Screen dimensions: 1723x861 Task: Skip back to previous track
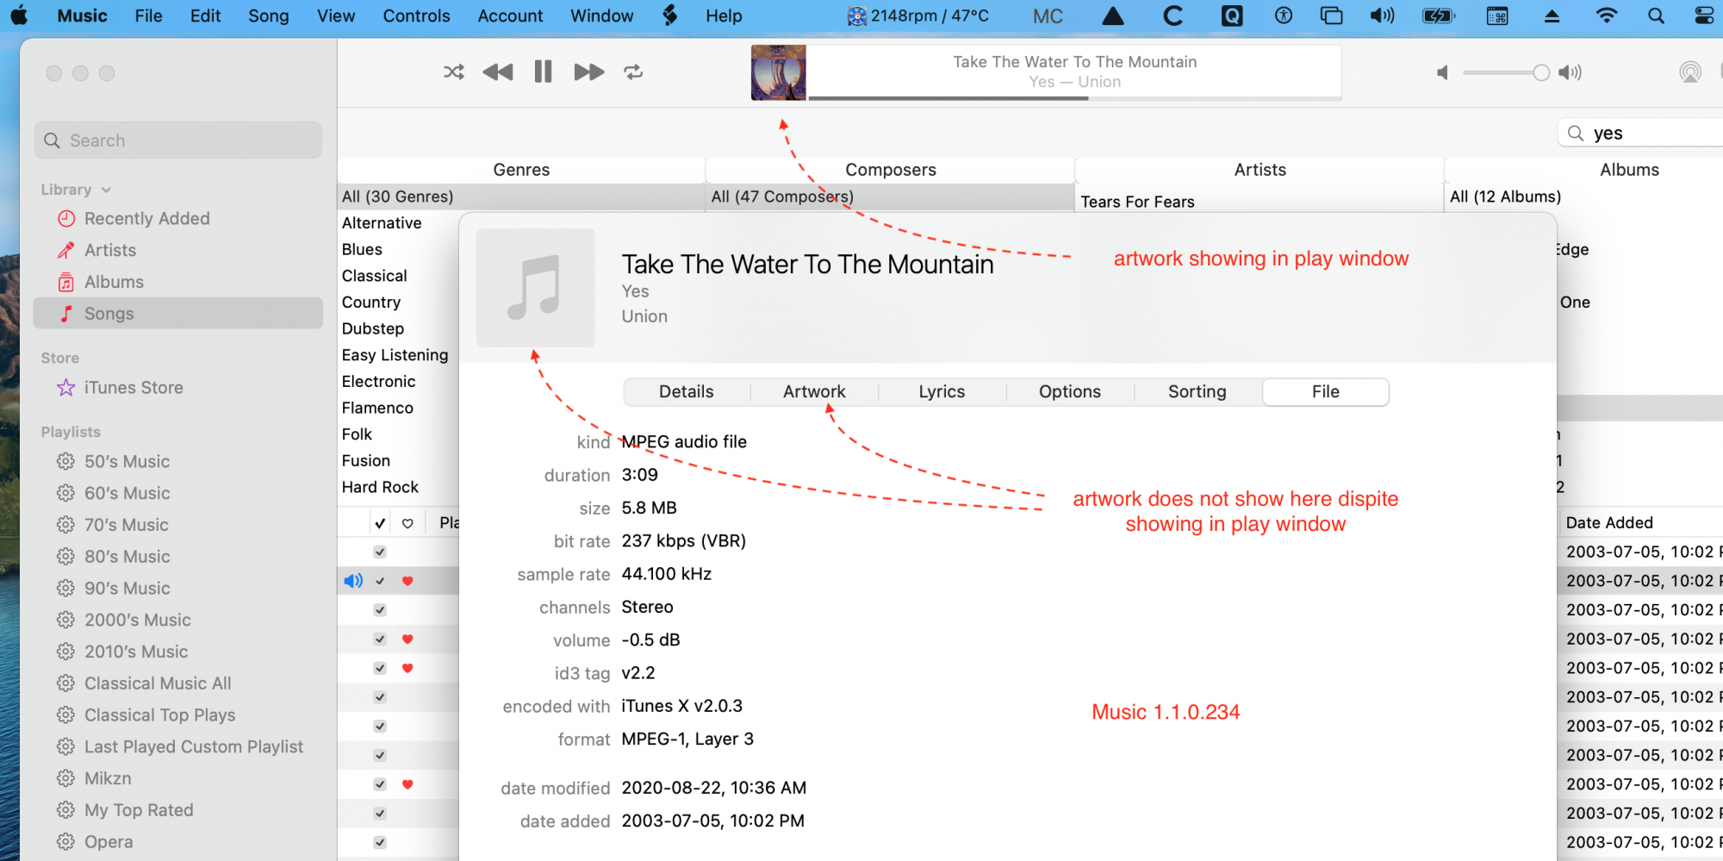tap(498, 72)
